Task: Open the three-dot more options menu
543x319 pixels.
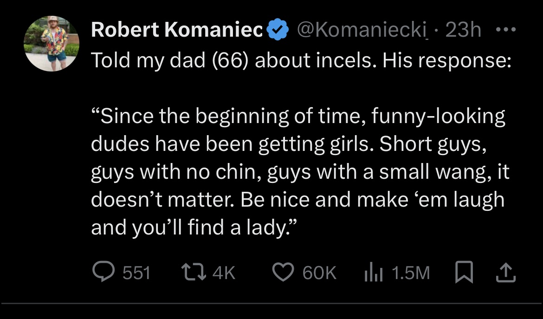Action: click(x=503, y=30)
